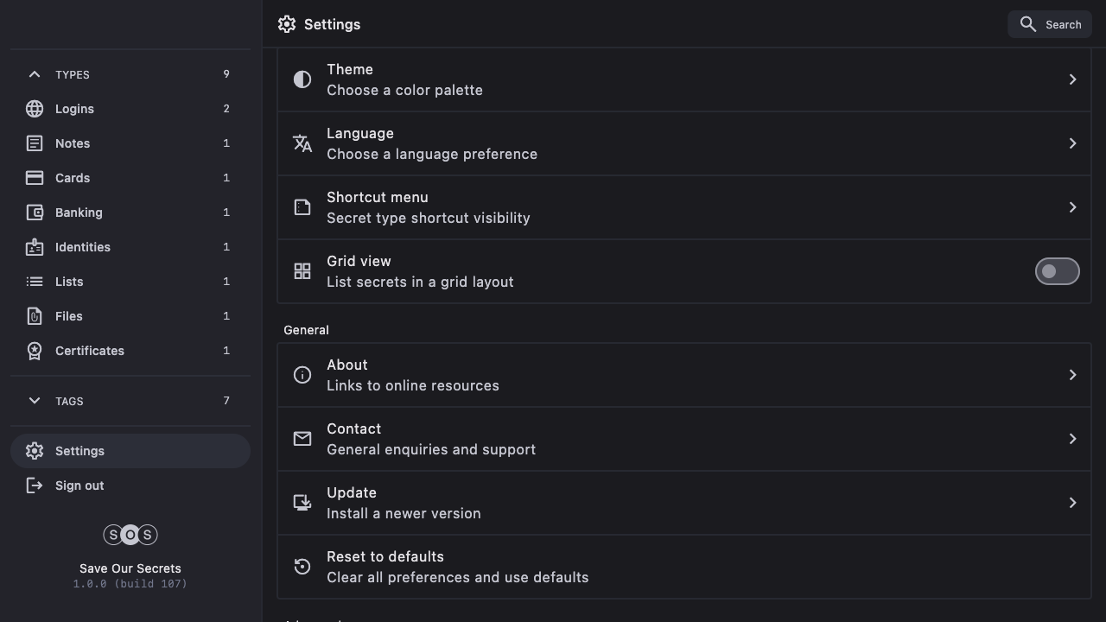Open the Shortcut menu settings row
This screenshot has height=622, width=1106.
click(683, 207)
